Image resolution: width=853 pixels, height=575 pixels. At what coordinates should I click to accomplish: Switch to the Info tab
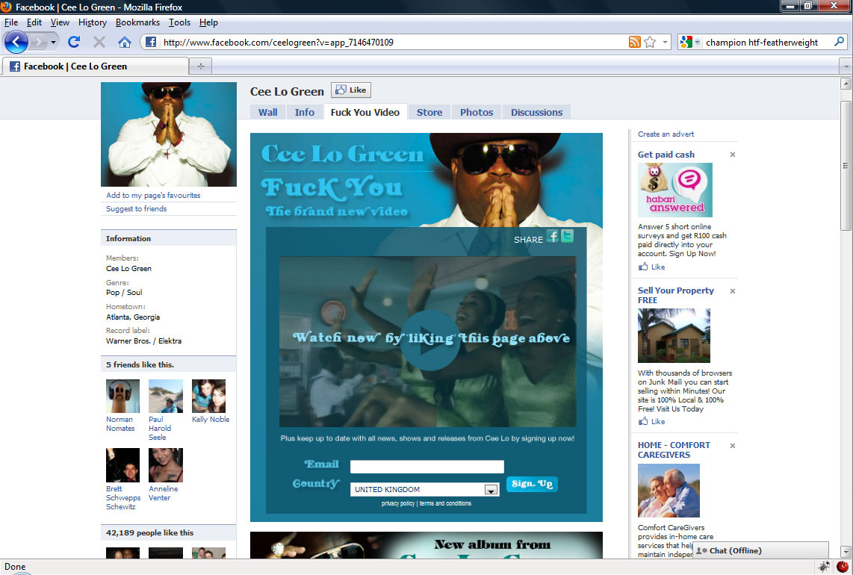coord(305,112)
